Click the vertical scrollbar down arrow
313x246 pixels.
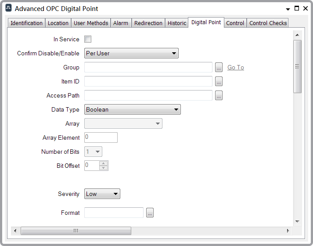point(297,221)
